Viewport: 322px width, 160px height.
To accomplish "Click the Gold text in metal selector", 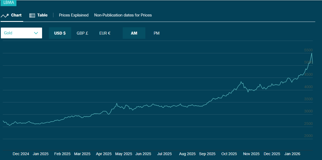I will tap(8, 33).
